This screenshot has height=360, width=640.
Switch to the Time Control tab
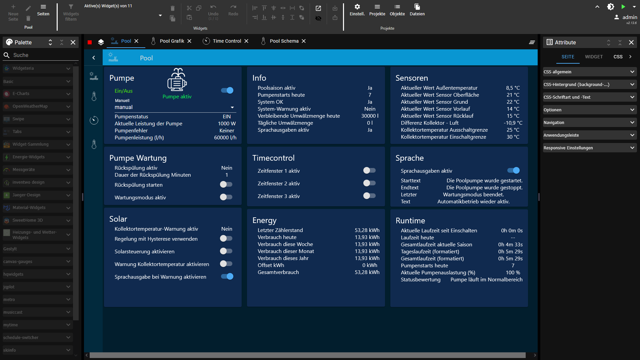click(x=227, y=41)
